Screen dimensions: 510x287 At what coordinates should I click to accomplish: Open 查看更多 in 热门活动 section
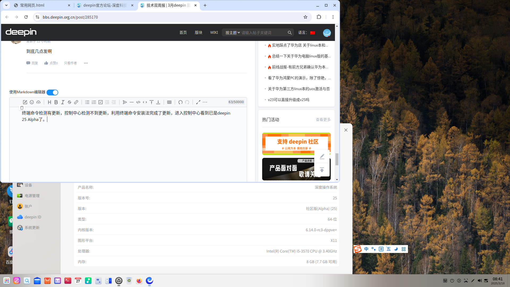coord(323,120)
